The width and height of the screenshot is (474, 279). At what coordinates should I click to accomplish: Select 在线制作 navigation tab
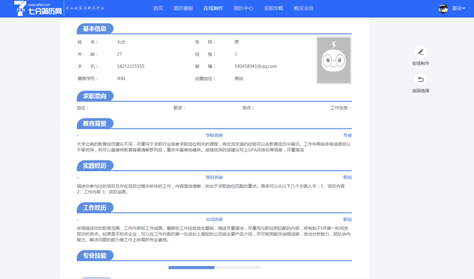213,8
